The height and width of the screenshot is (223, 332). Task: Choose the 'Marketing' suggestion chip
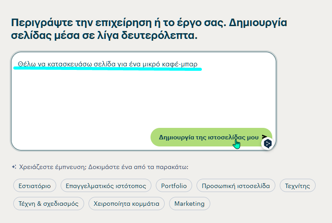pyautogui.click(x=189, y=204)
